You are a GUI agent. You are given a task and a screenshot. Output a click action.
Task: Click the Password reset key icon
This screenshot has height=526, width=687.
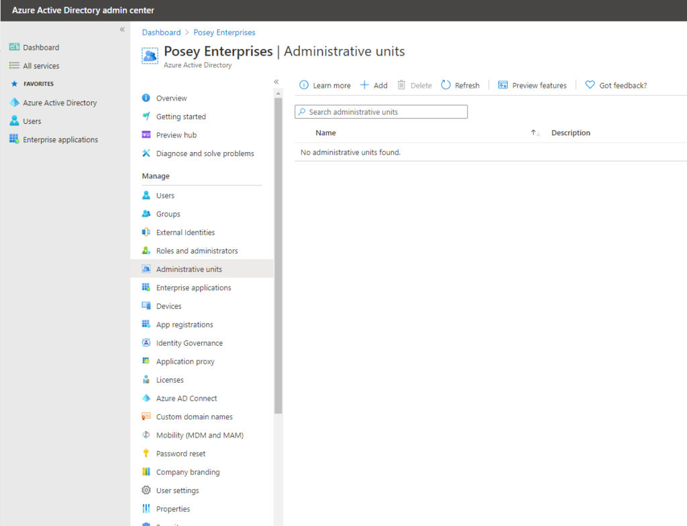146,454
